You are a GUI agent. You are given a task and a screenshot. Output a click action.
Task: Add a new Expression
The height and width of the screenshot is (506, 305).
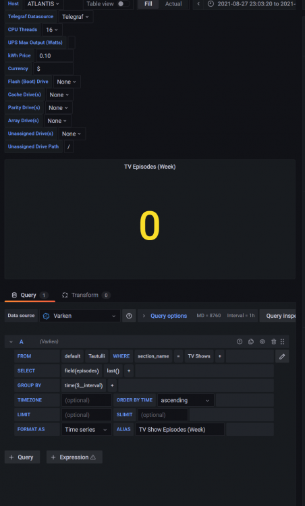click(x=74, y=457)
